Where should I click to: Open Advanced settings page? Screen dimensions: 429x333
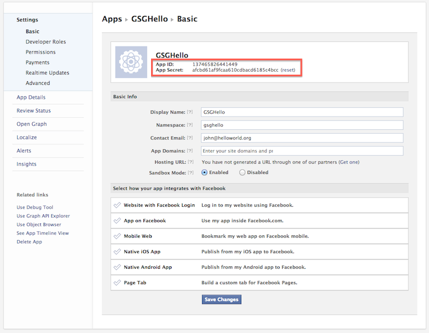(x=38, y=83)
